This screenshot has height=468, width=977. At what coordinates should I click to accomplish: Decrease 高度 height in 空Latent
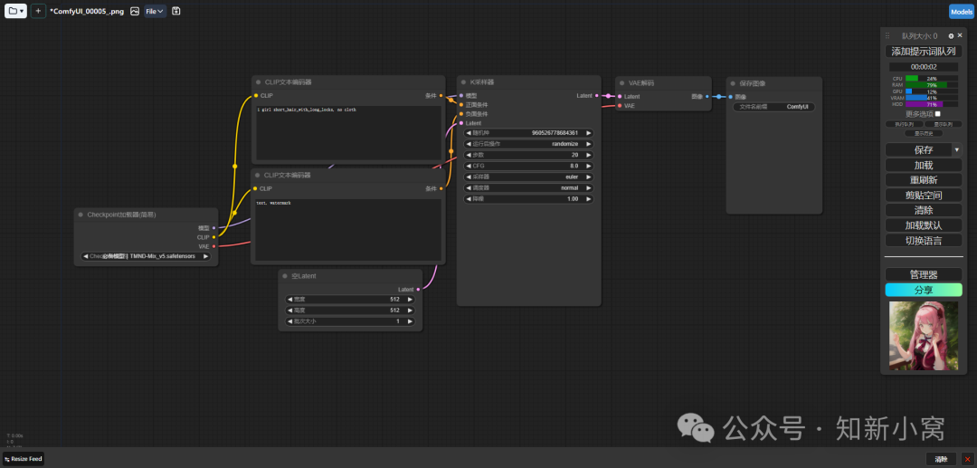(289, 310)
